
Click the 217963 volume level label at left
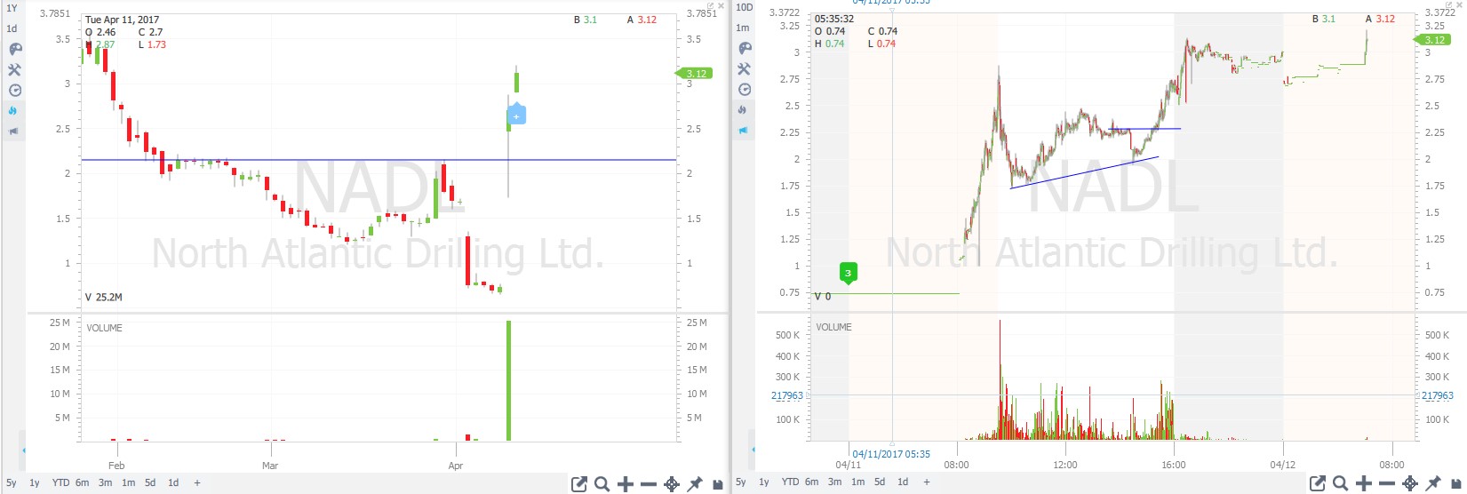[x=787, y=396]
